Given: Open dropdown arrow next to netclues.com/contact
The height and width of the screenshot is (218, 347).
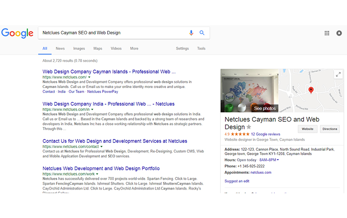Looking at the screenshot, I should point(102,147).
